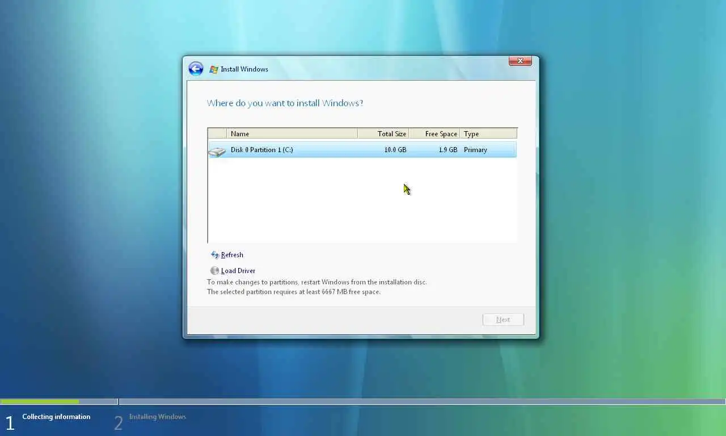Image resolution: width=726 pixels, height=436 pixels.
Task: Click the Primary partition type cell
Action: pos(475,150)
